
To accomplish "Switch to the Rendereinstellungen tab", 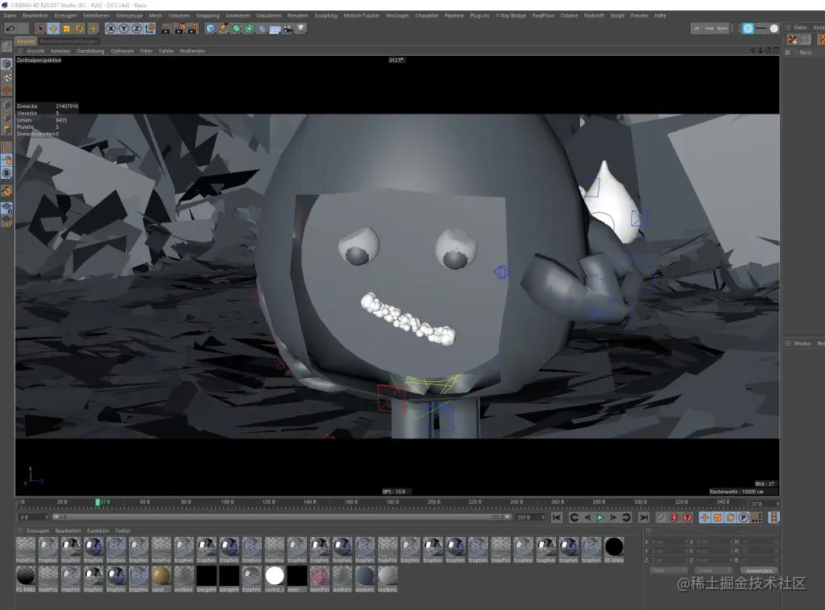I will pos(72,40).
